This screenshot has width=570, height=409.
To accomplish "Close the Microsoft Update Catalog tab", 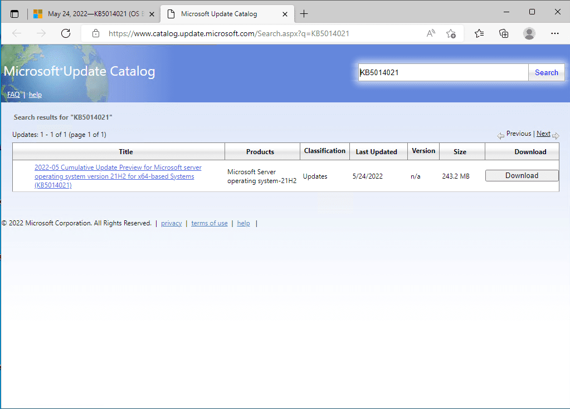I will pyautogui.click(x=285, y=14).
